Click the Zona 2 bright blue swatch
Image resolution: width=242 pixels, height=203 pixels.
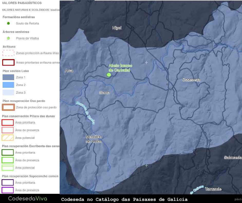8,85
